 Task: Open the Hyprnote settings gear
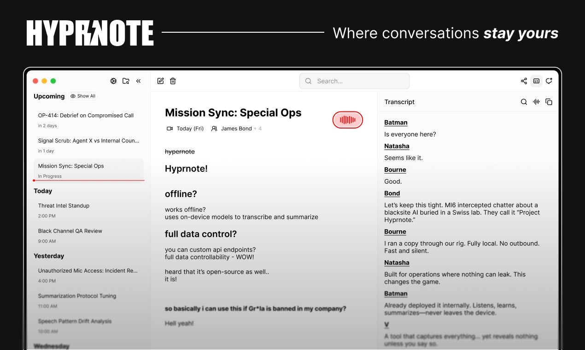[x=113, y=81]
